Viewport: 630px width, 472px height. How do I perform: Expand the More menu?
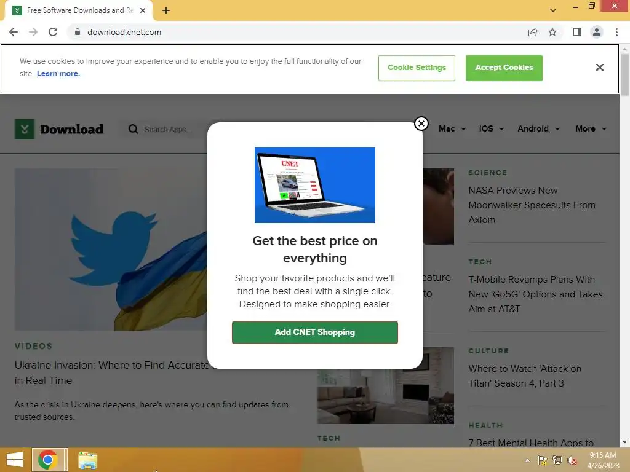(591, 129)
